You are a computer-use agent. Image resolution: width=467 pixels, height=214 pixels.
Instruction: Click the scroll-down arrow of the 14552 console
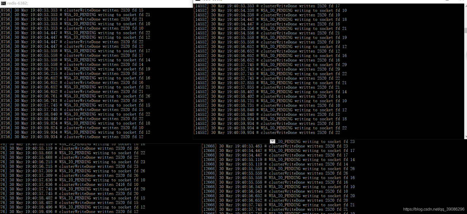465,136
